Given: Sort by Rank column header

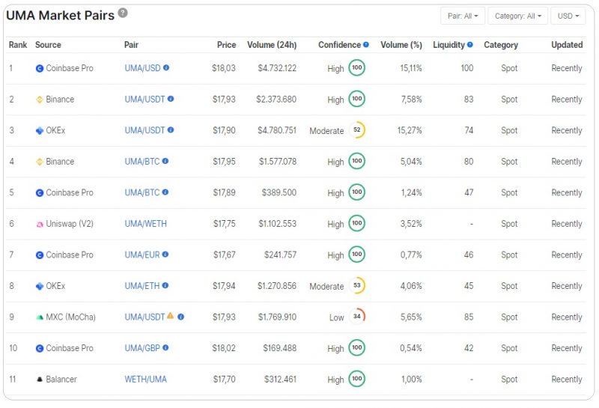Looking at the screenshot, I should tap(18, 45).
